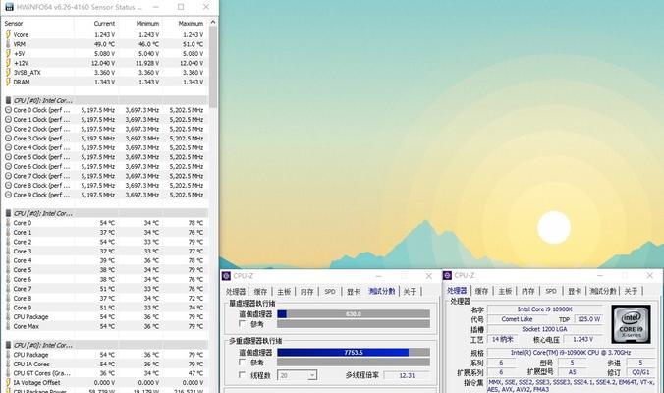
Task: Open 缓存 tab in the CPU-Z processor window
Action: [x=481, y=291]
